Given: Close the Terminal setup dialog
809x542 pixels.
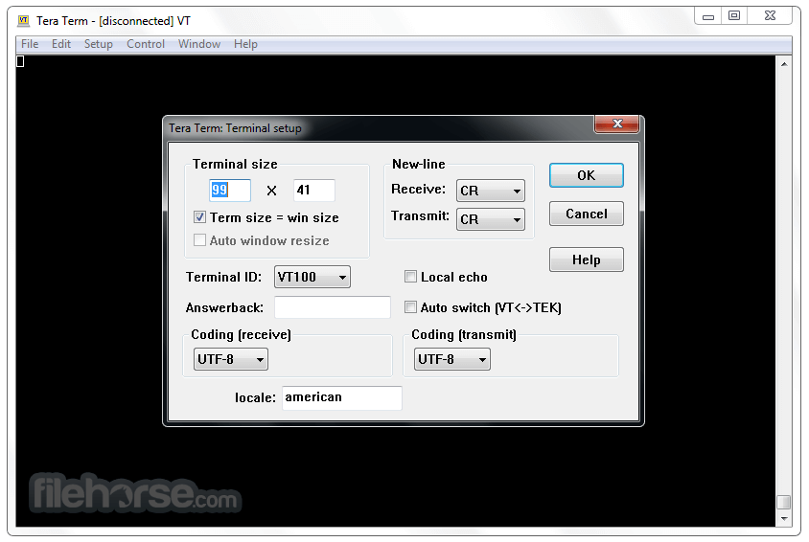Looking at the screenshot, I should pos(617,124).
